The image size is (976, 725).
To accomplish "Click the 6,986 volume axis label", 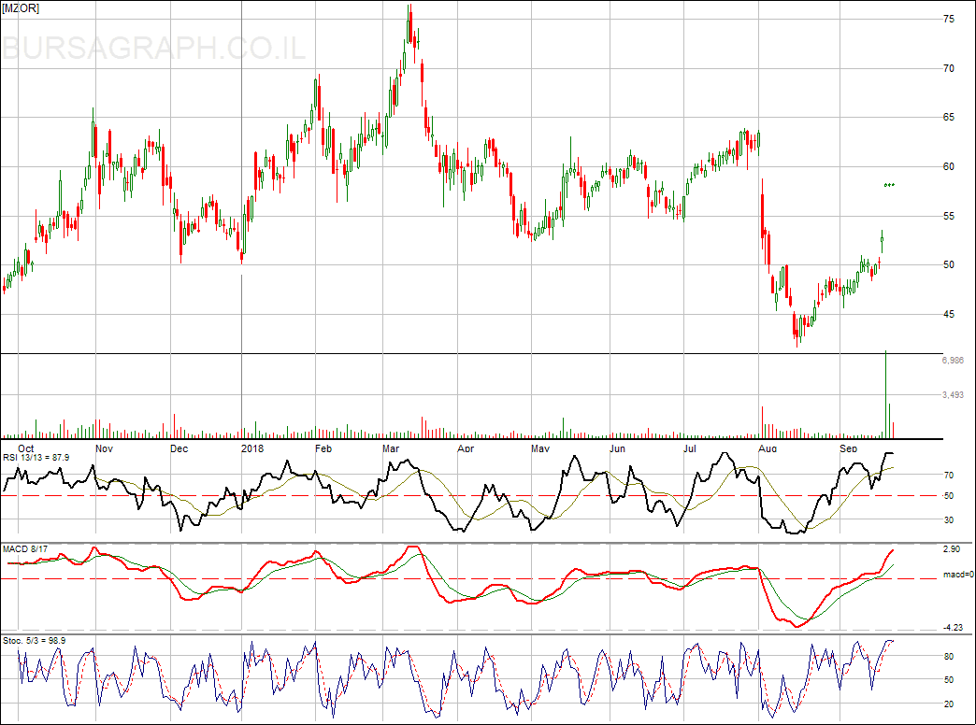I will click(953, 361).
